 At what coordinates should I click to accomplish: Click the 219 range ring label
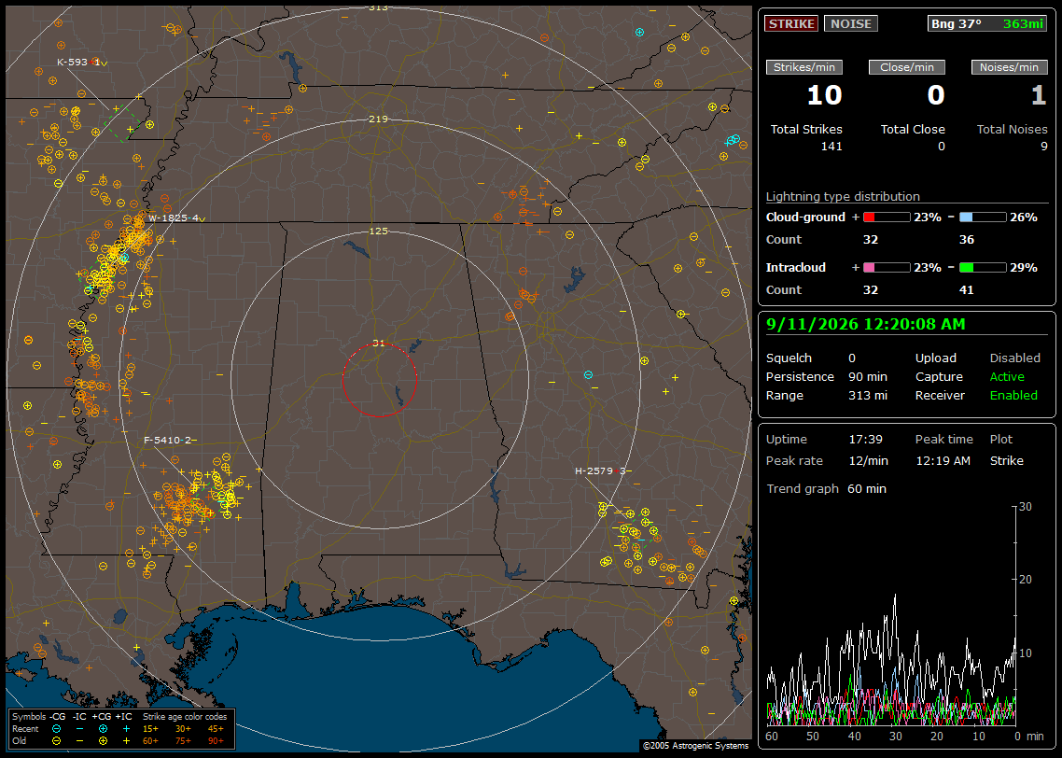pyautogui.click(x=379, y=119)
